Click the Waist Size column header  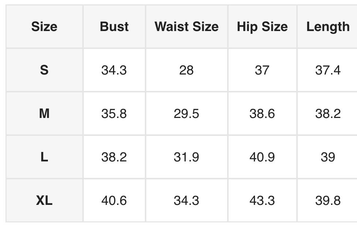pyautogui.click(x=187, y=27)
